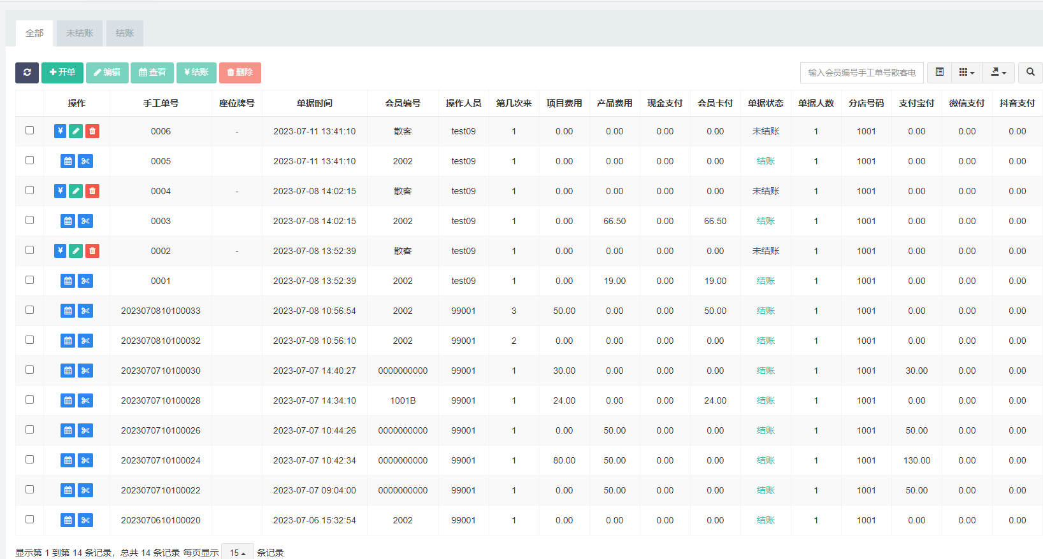Click the 结账 status in order 0005 row

tap(766, 161)
